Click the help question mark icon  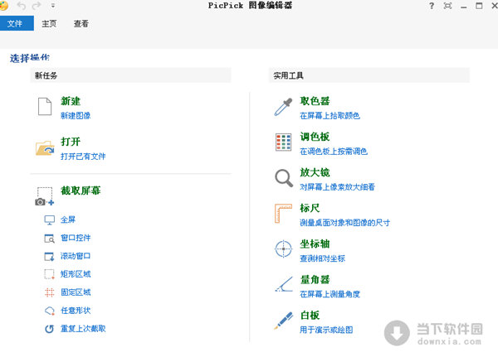pyautogui.click(x=432, y=6)
